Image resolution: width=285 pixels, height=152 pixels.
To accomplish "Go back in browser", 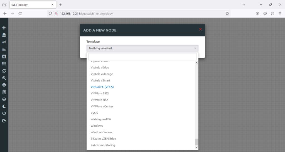I will tap(5, 13).
